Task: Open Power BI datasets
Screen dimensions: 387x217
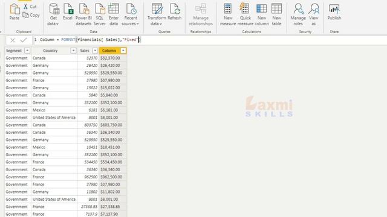Action: [x=83, y=14]
